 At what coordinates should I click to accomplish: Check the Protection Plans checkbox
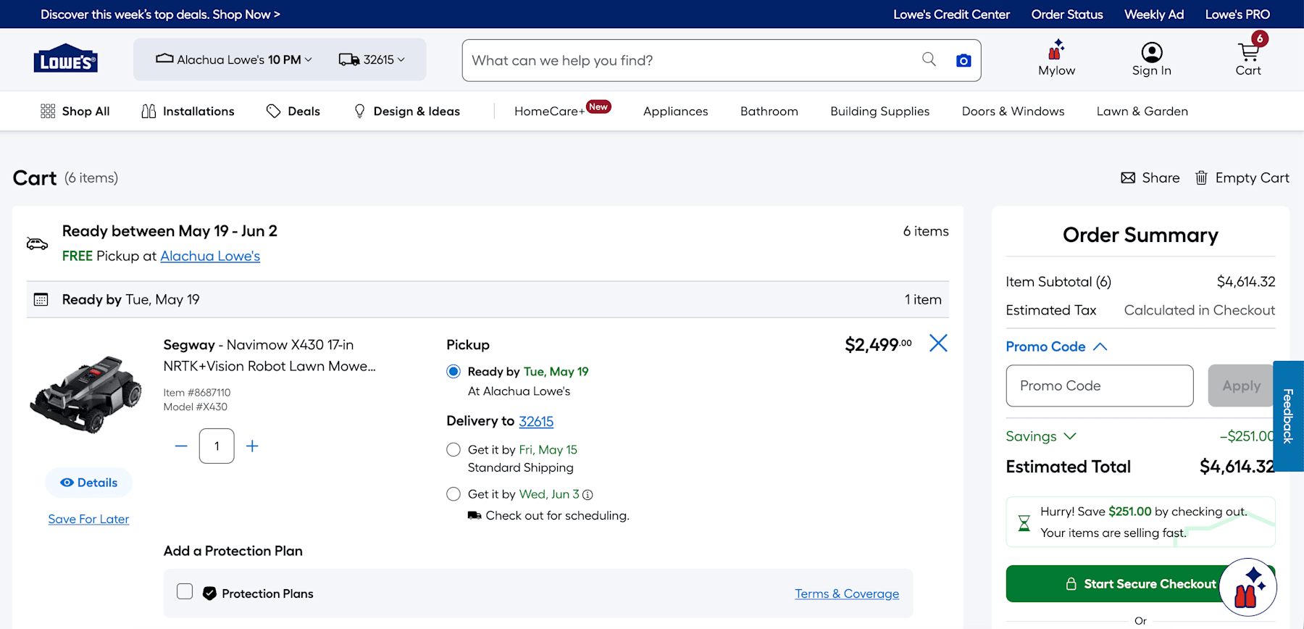185,591
